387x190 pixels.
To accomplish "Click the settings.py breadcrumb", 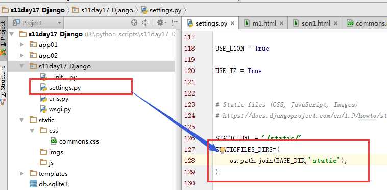I will coord(161,10).
